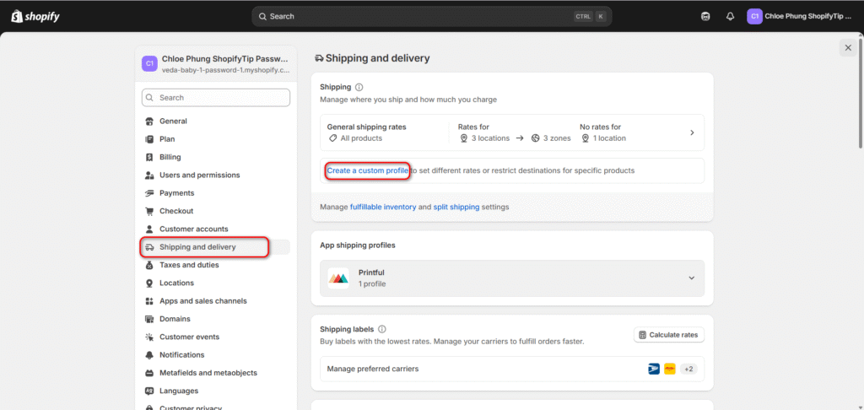
Task: Click the Calculate rates button
Action: (x=669, y=335)
